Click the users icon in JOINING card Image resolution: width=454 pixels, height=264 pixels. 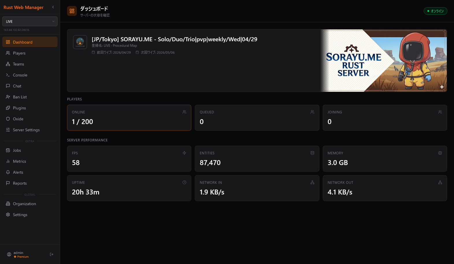tap(440, 112)
